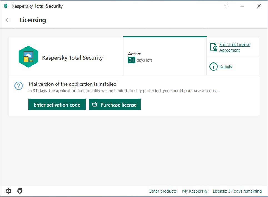Go back using the arrow icon
This screenshot has height=197, width=268.
click(x=9, y=20)
